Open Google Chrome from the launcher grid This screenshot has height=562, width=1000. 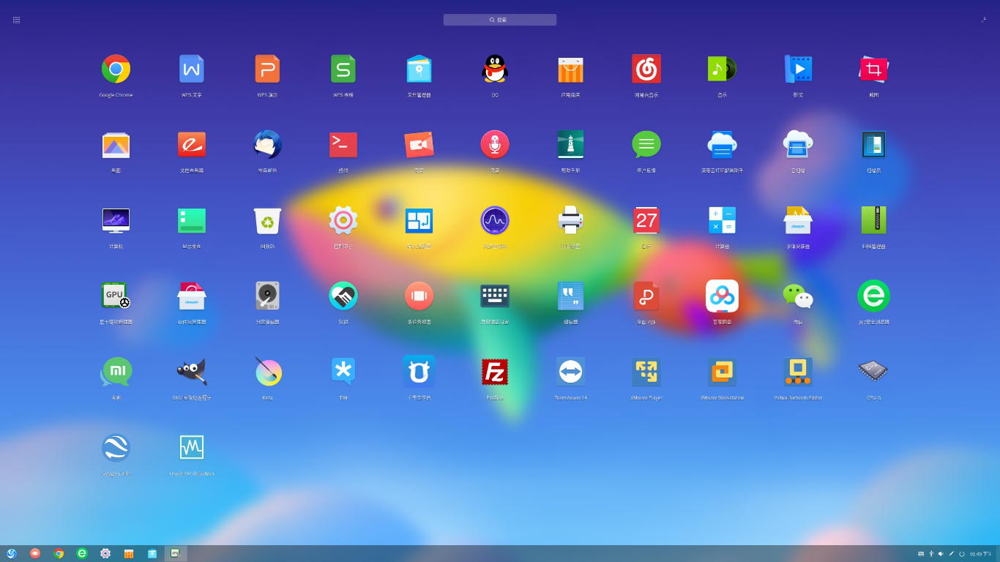tap(116, 69)
